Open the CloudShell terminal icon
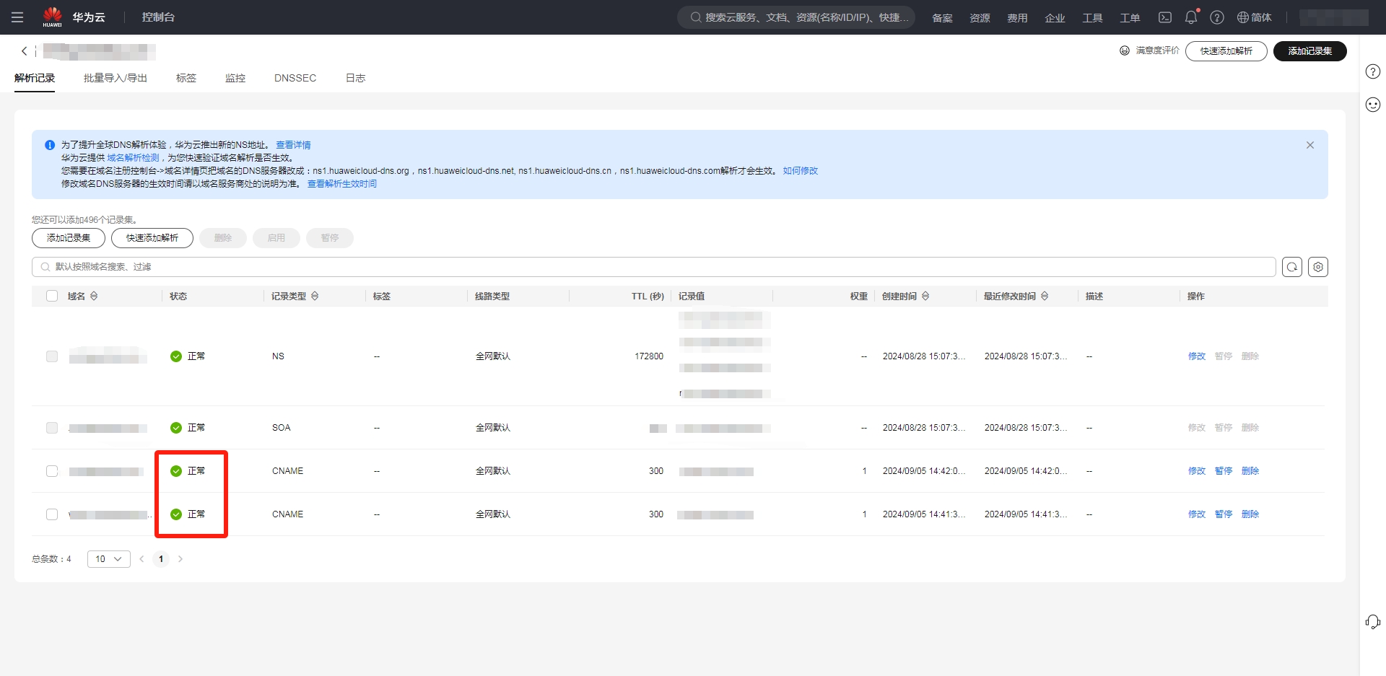Screen dimensions: 1386x676 pyautogui.click(x=1165, y=17)
